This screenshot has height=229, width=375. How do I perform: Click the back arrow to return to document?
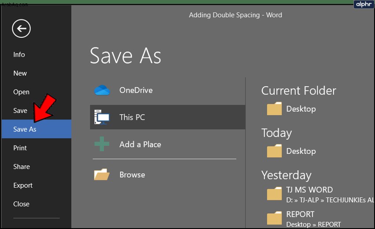pos(21,29)
